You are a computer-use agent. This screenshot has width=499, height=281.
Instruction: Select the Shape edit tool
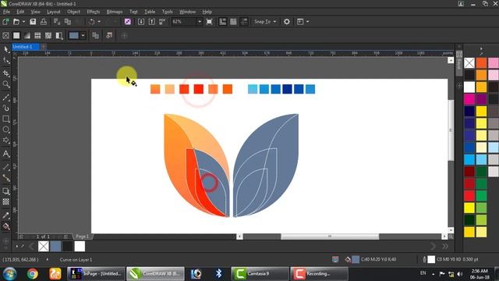[x=5, y=61]
